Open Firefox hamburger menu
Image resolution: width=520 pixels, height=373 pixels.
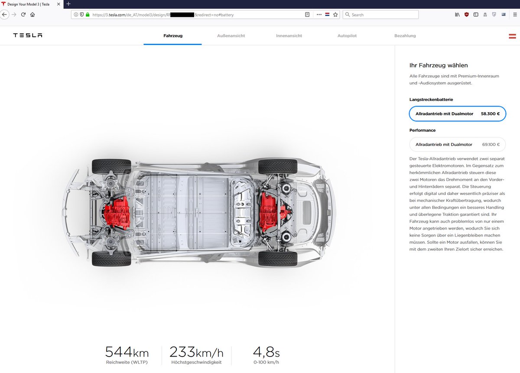[514, 14]
